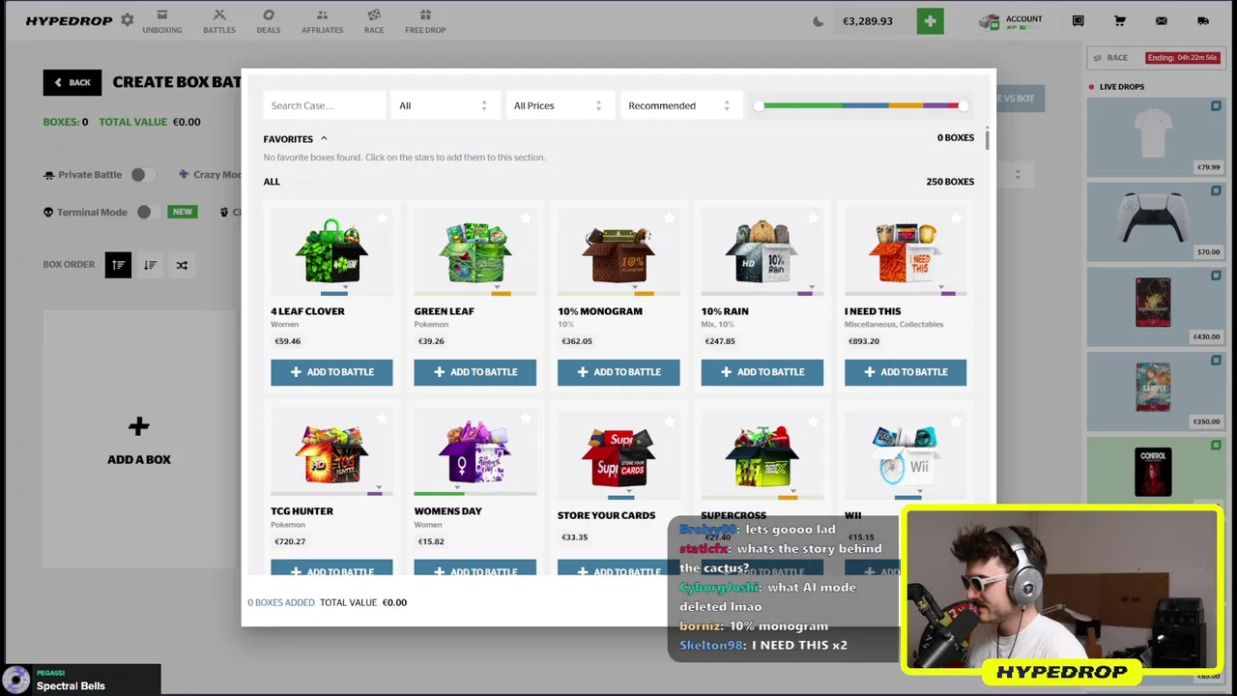Click the 10% Rain box image

click(x=762, y=253)
